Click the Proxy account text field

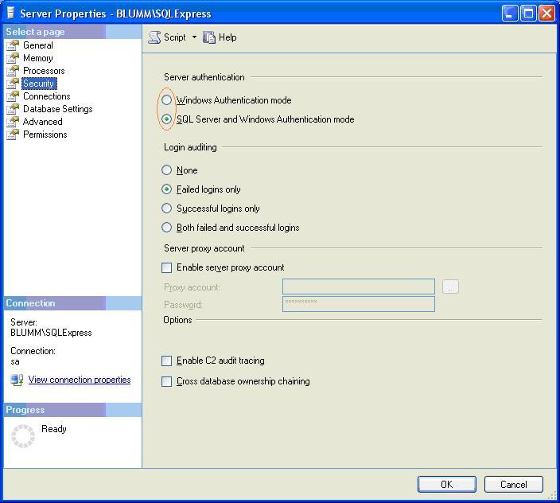click(x=359, y=287)
